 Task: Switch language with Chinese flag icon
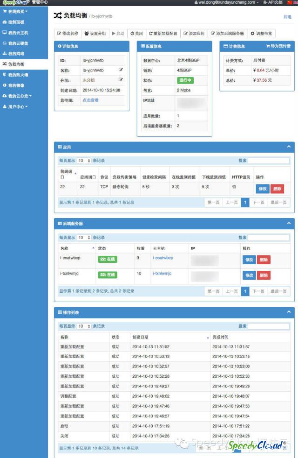290,2
